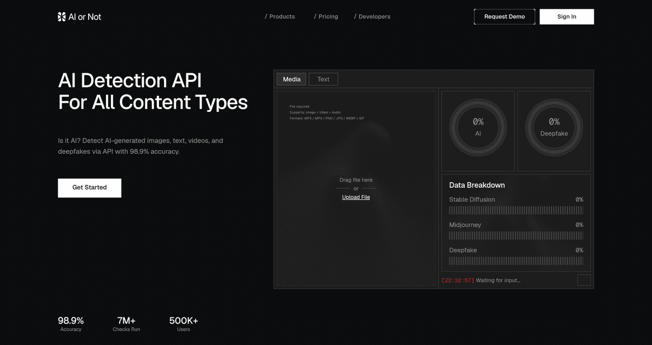Screen dimensions: 652x345
Task: Click the 7M+ Checks Run statistic
Action: coord(126,324)
